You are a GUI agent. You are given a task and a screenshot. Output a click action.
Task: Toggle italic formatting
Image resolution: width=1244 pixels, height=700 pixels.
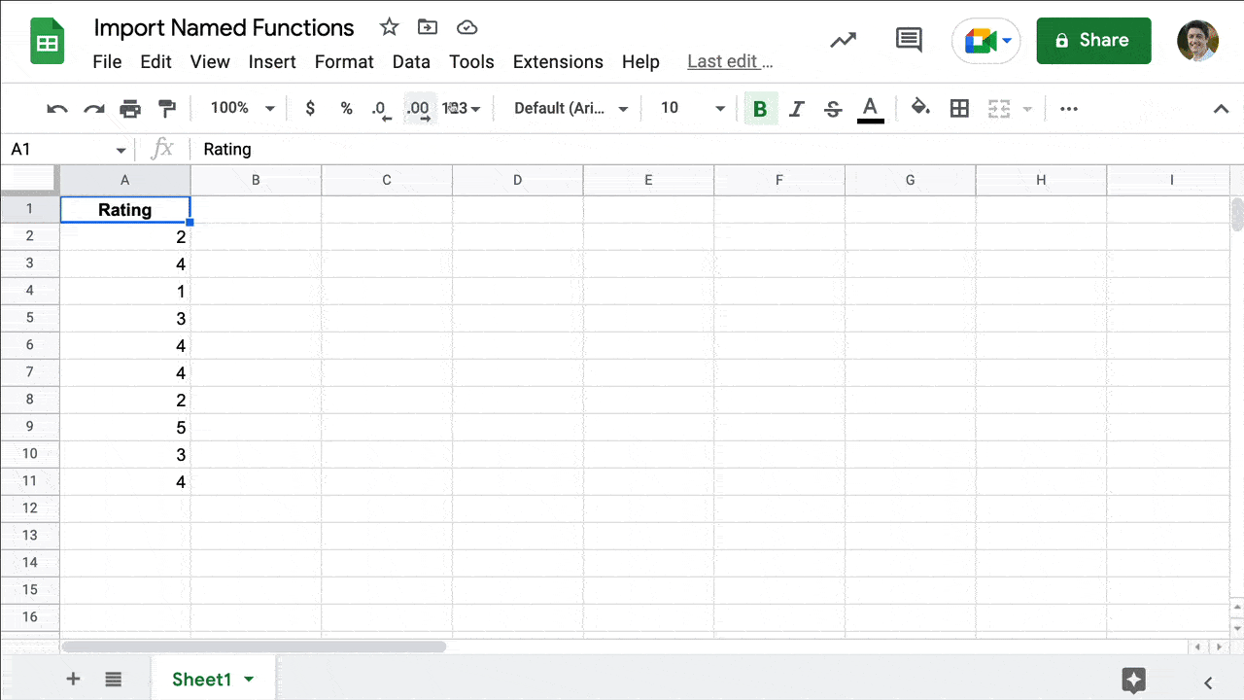point(796,108)
